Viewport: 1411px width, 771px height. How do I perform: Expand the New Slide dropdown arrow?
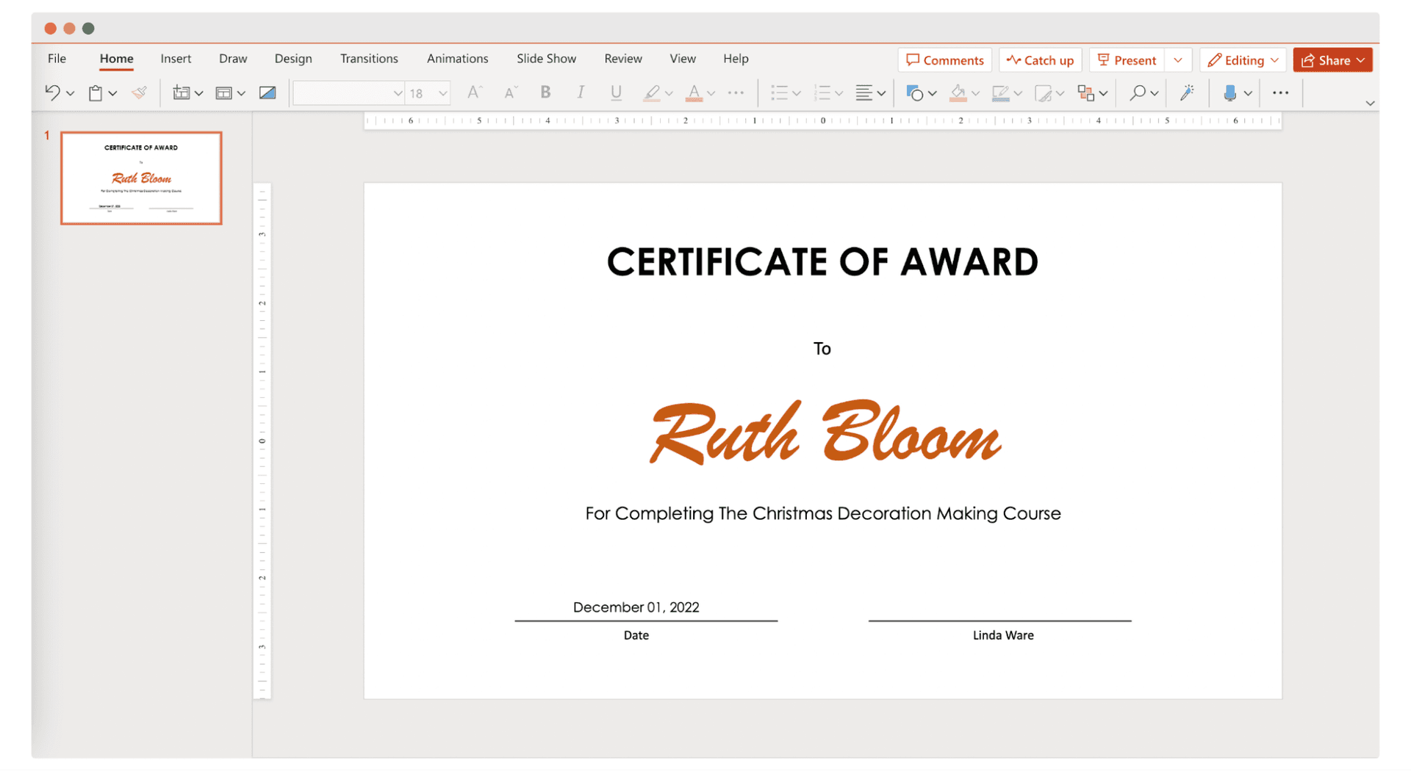tap(198, 93)
